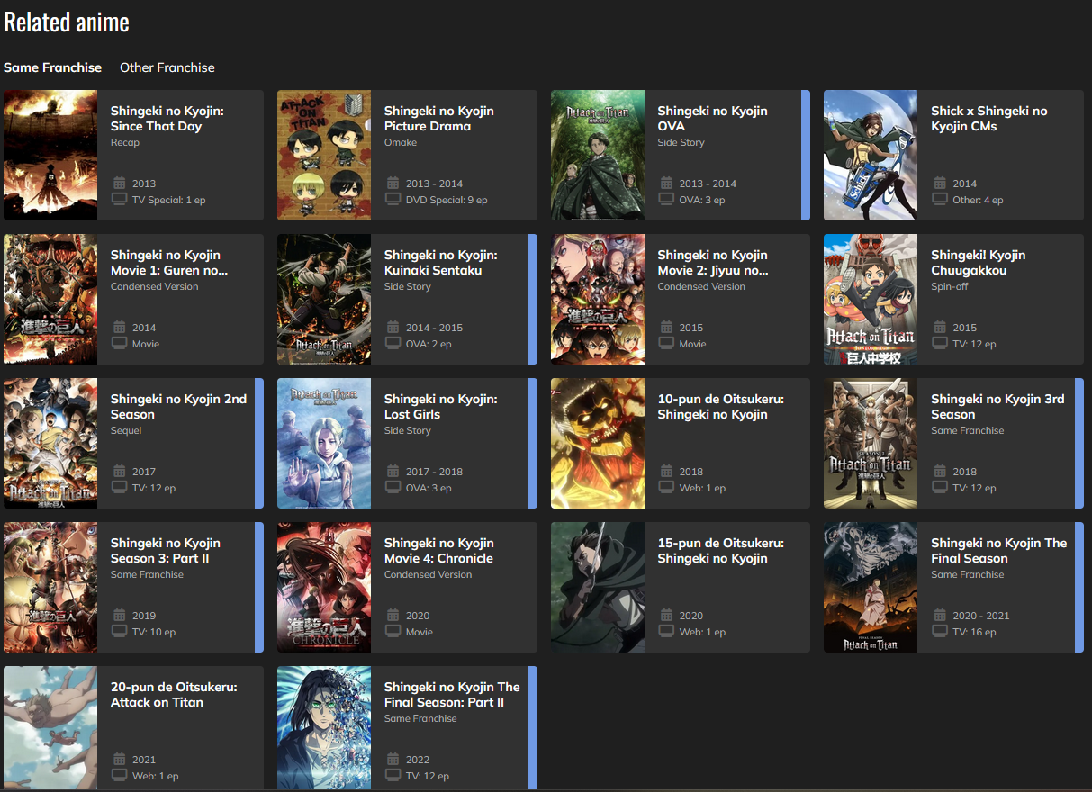Click 'Spin-off' label under Kyojin Chuugakkou

[949, 286]
